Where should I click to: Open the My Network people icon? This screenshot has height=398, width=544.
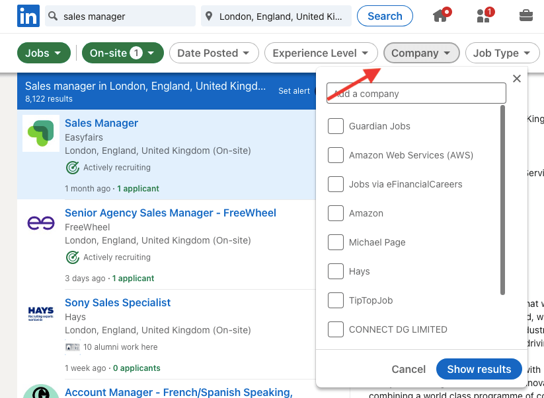click(485, 15)
